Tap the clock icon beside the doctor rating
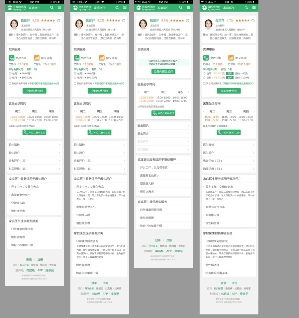The image size is (299, 318). coord(252,21)
